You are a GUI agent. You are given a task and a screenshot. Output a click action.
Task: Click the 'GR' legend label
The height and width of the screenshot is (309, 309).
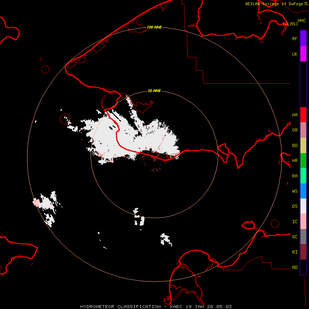tap(295, 130)
